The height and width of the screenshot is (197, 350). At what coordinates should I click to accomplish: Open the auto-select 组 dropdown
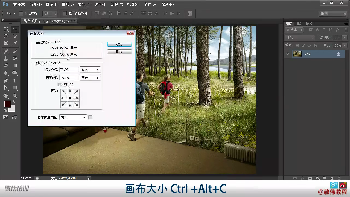(50, 13)
